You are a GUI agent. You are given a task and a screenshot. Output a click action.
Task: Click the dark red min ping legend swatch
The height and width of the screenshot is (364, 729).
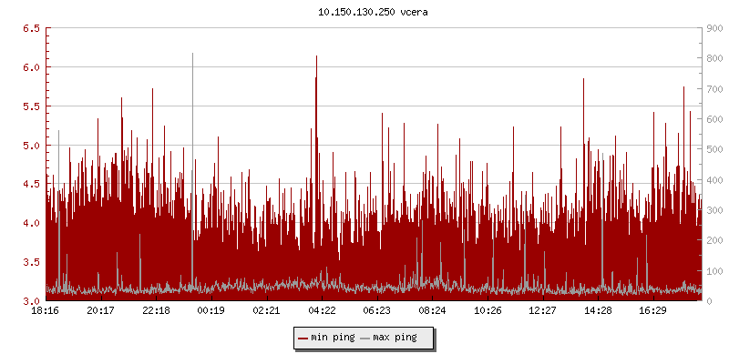click(x=303, y=338)
